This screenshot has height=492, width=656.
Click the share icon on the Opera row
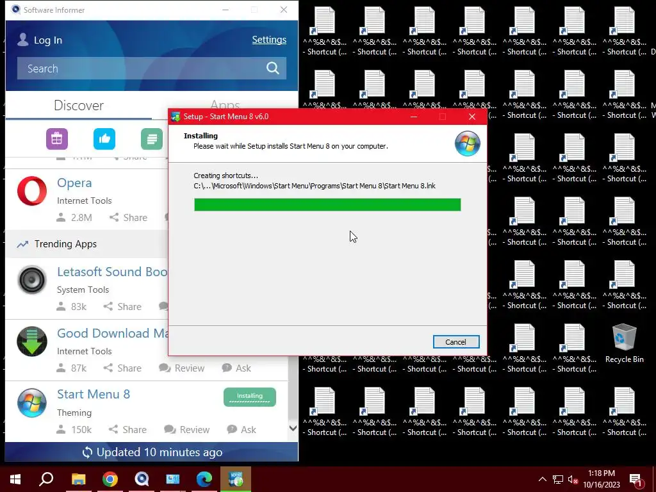[x=113, y=217]
